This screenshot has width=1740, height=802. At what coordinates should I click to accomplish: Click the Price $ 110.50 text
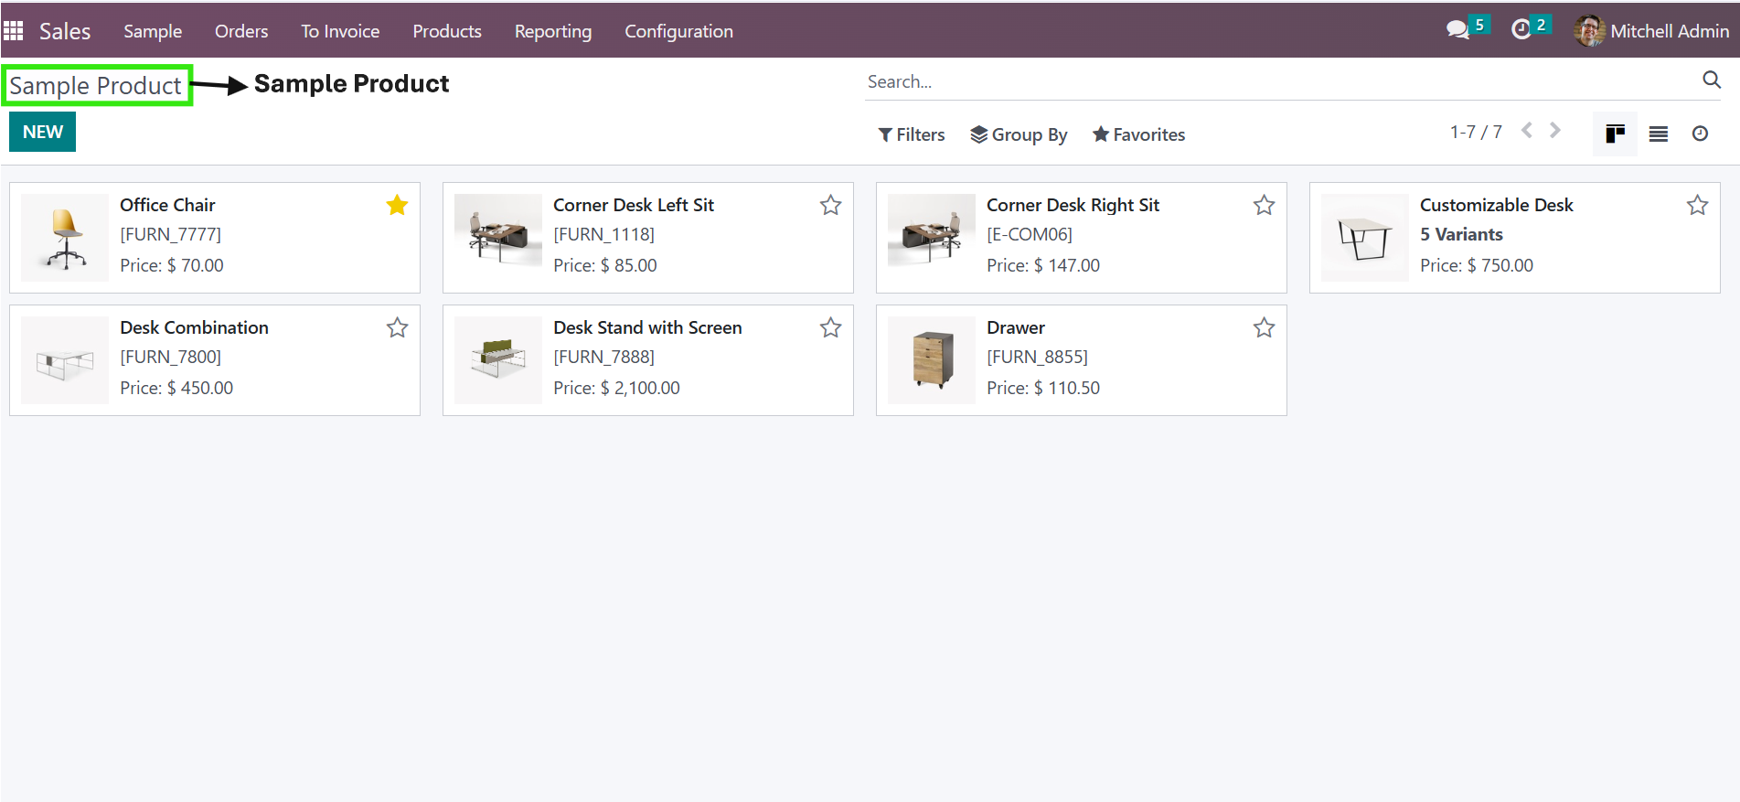tap(1042, 388)
